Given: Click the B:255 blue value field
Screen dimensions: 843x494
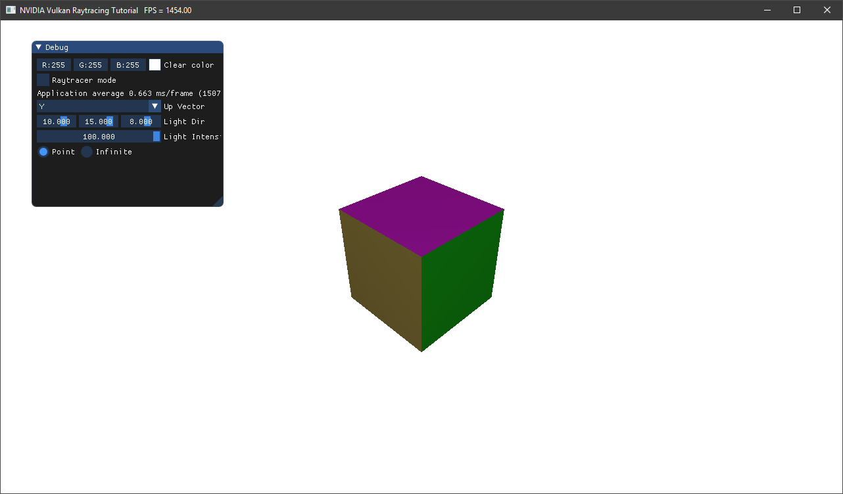Looking at the screenshot, I should point(128,65).
